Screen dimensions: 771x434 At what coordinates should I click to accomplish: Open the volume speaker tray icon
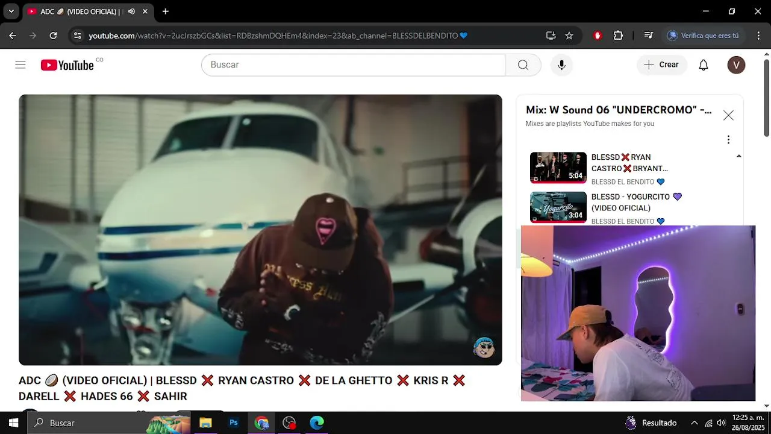pos(721,423)
